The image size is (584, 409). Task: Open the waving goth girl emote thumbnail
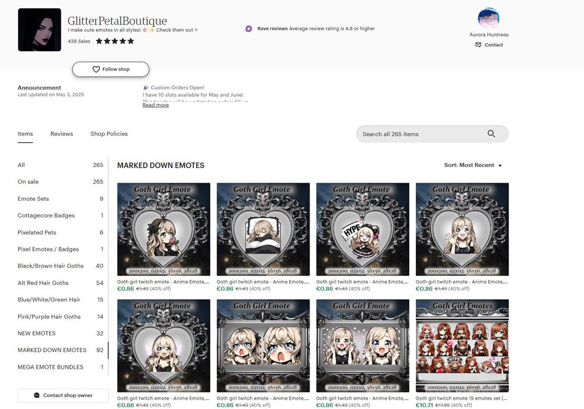tap(462, 229)
